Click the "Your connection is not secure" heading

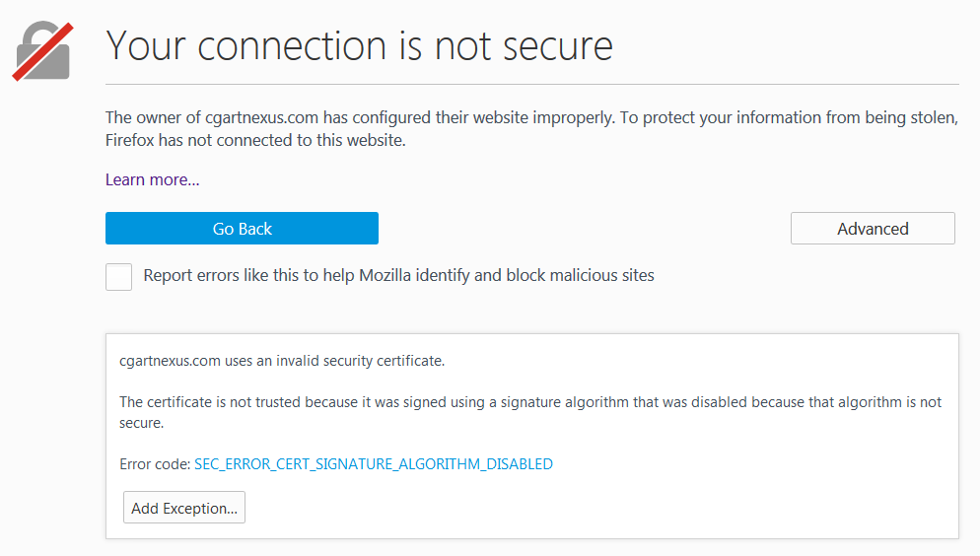click(x=359, y=45)
